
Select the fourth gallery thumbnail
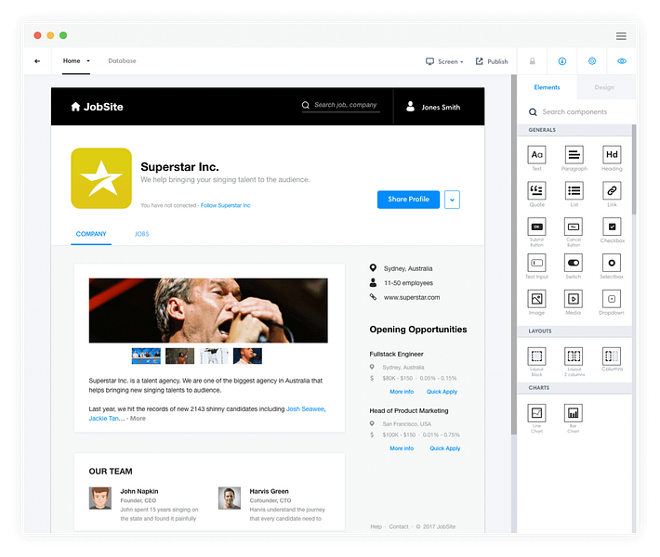point(247,356)
